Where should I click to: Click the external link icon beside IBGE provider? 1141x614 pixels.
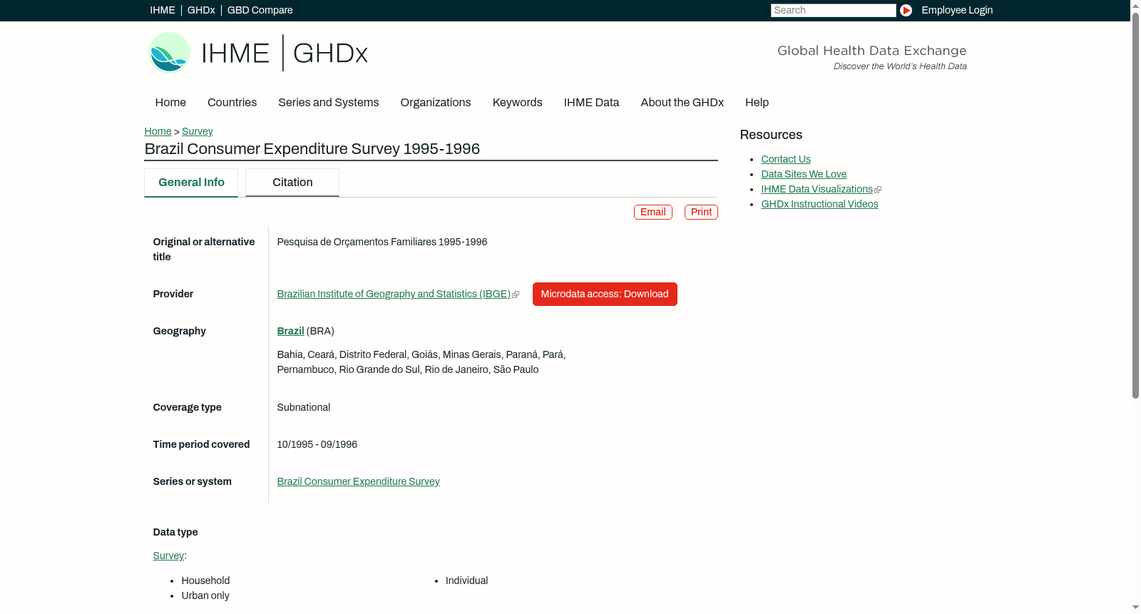point(516,295)
